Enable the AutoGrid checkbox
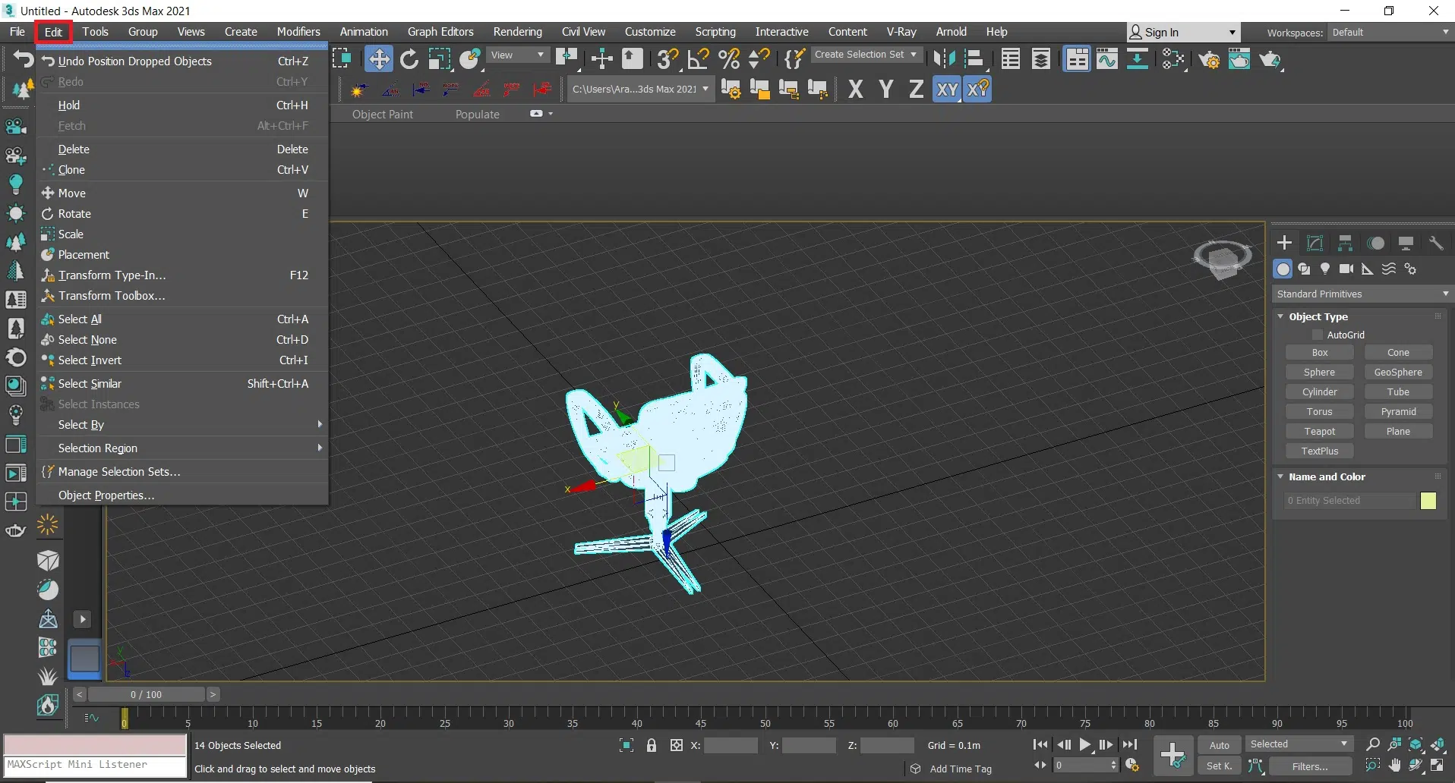 click(x=1318, y=335)
